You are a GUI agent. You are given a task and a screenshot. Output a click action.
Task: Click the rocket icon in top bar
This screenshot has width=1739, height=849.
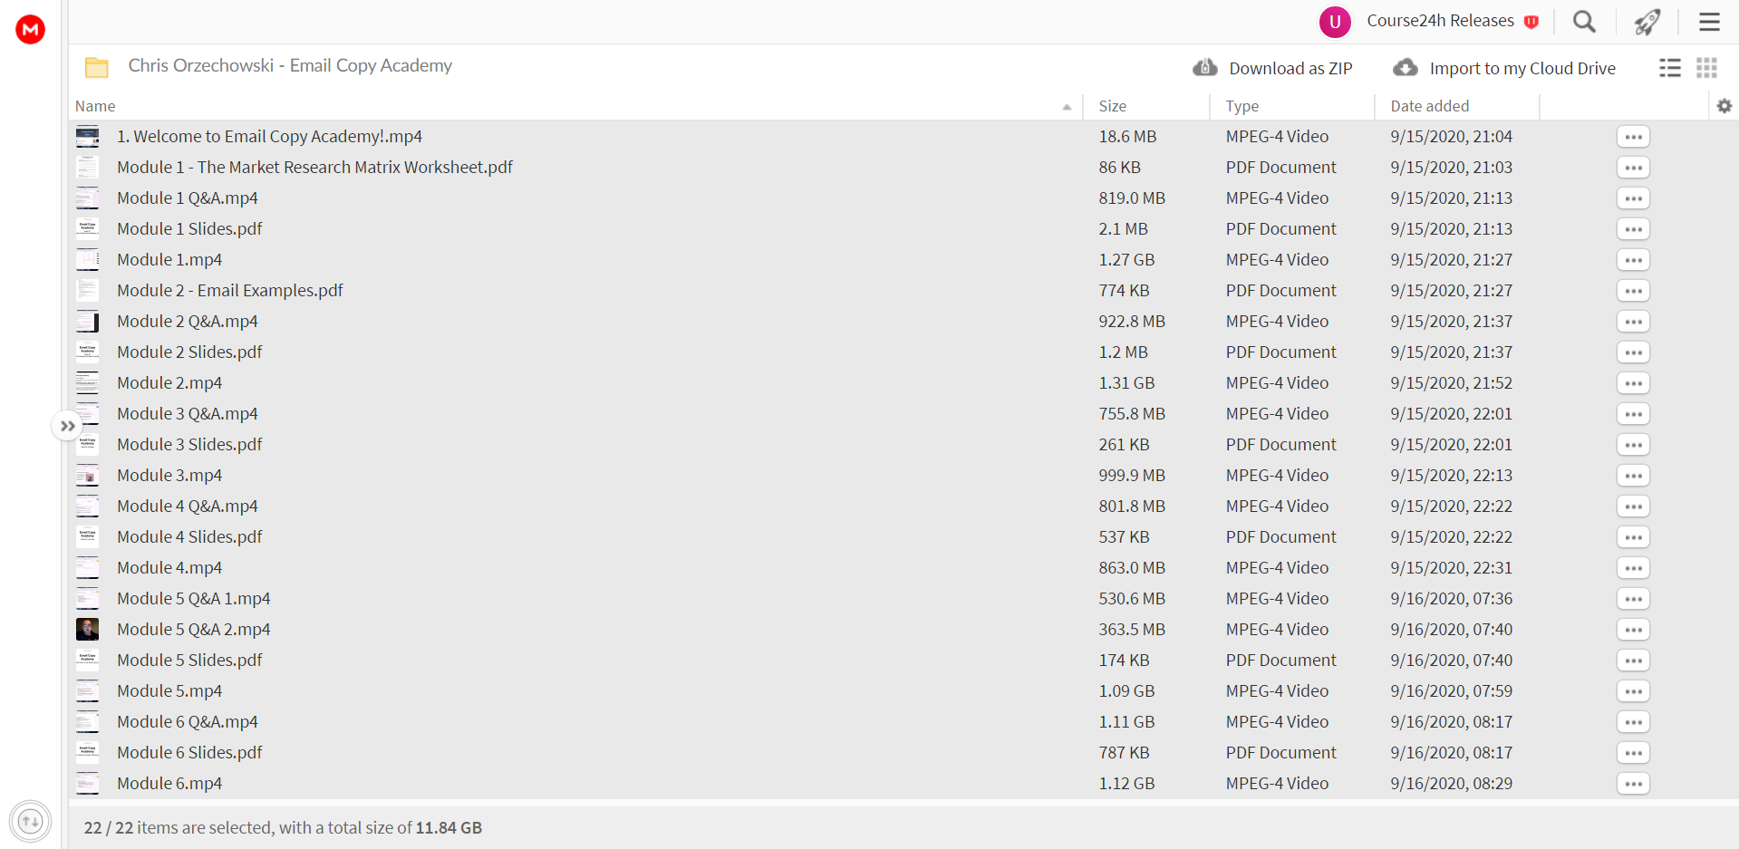(1647, 22)
